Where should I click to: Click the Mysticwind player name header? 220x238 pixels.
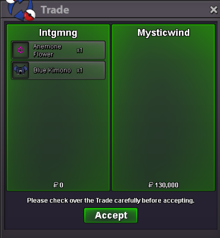pos(164,33)
